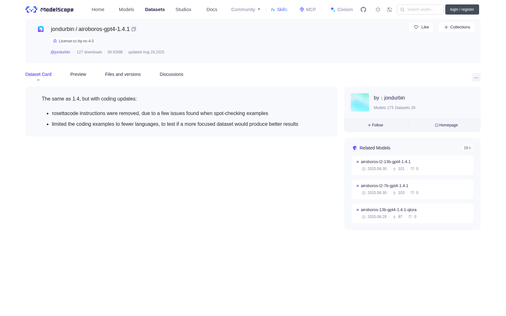Click heart icon on airoboros-l2-13b model
The image size is (506, 316).
click(x=412, y=169)
